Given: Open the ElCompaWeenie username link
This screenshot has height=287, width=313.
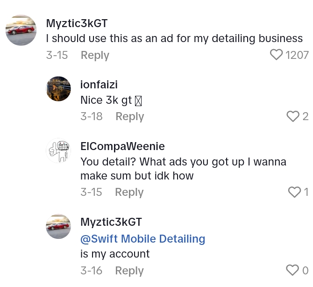Looking at the screenshot, I should (x=122, y=146).
